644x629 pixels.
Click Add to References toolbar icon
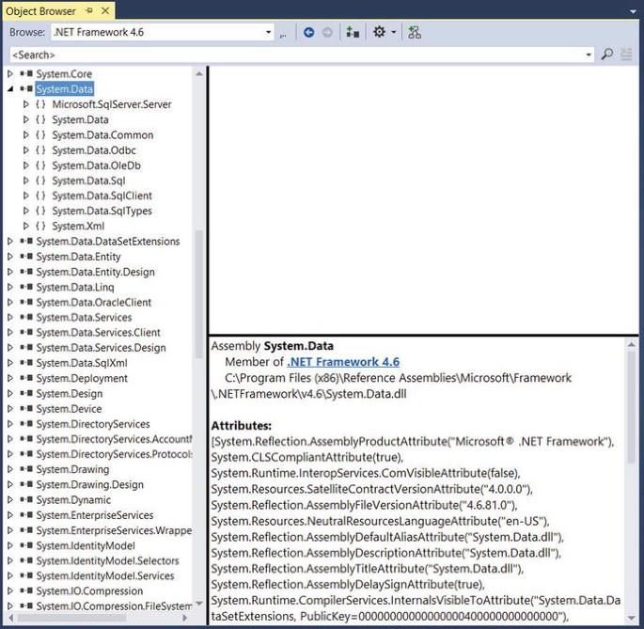coord(353,32)
